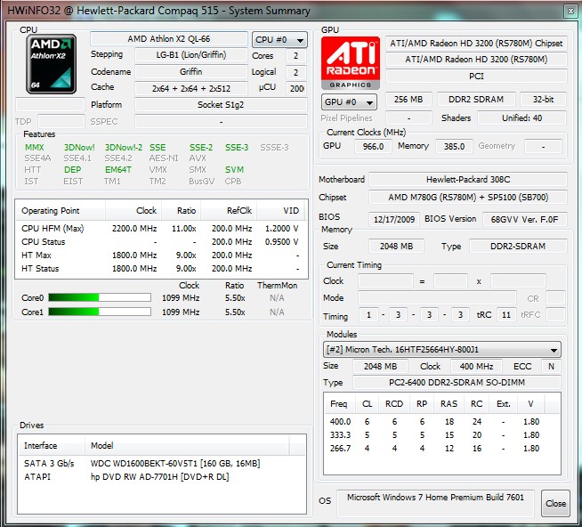Click the Core0 usage bar

[x=100, y=297]
